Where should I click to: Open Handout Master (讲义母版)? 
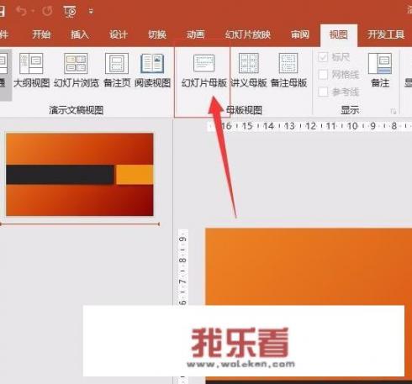[249, 70]
